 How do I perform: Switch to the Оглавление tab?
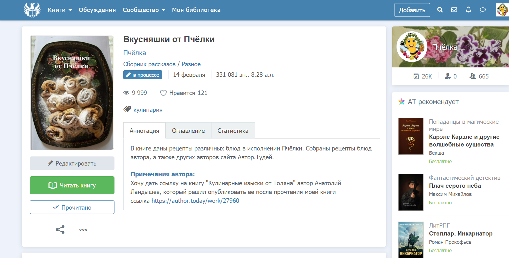pos(188,131)
